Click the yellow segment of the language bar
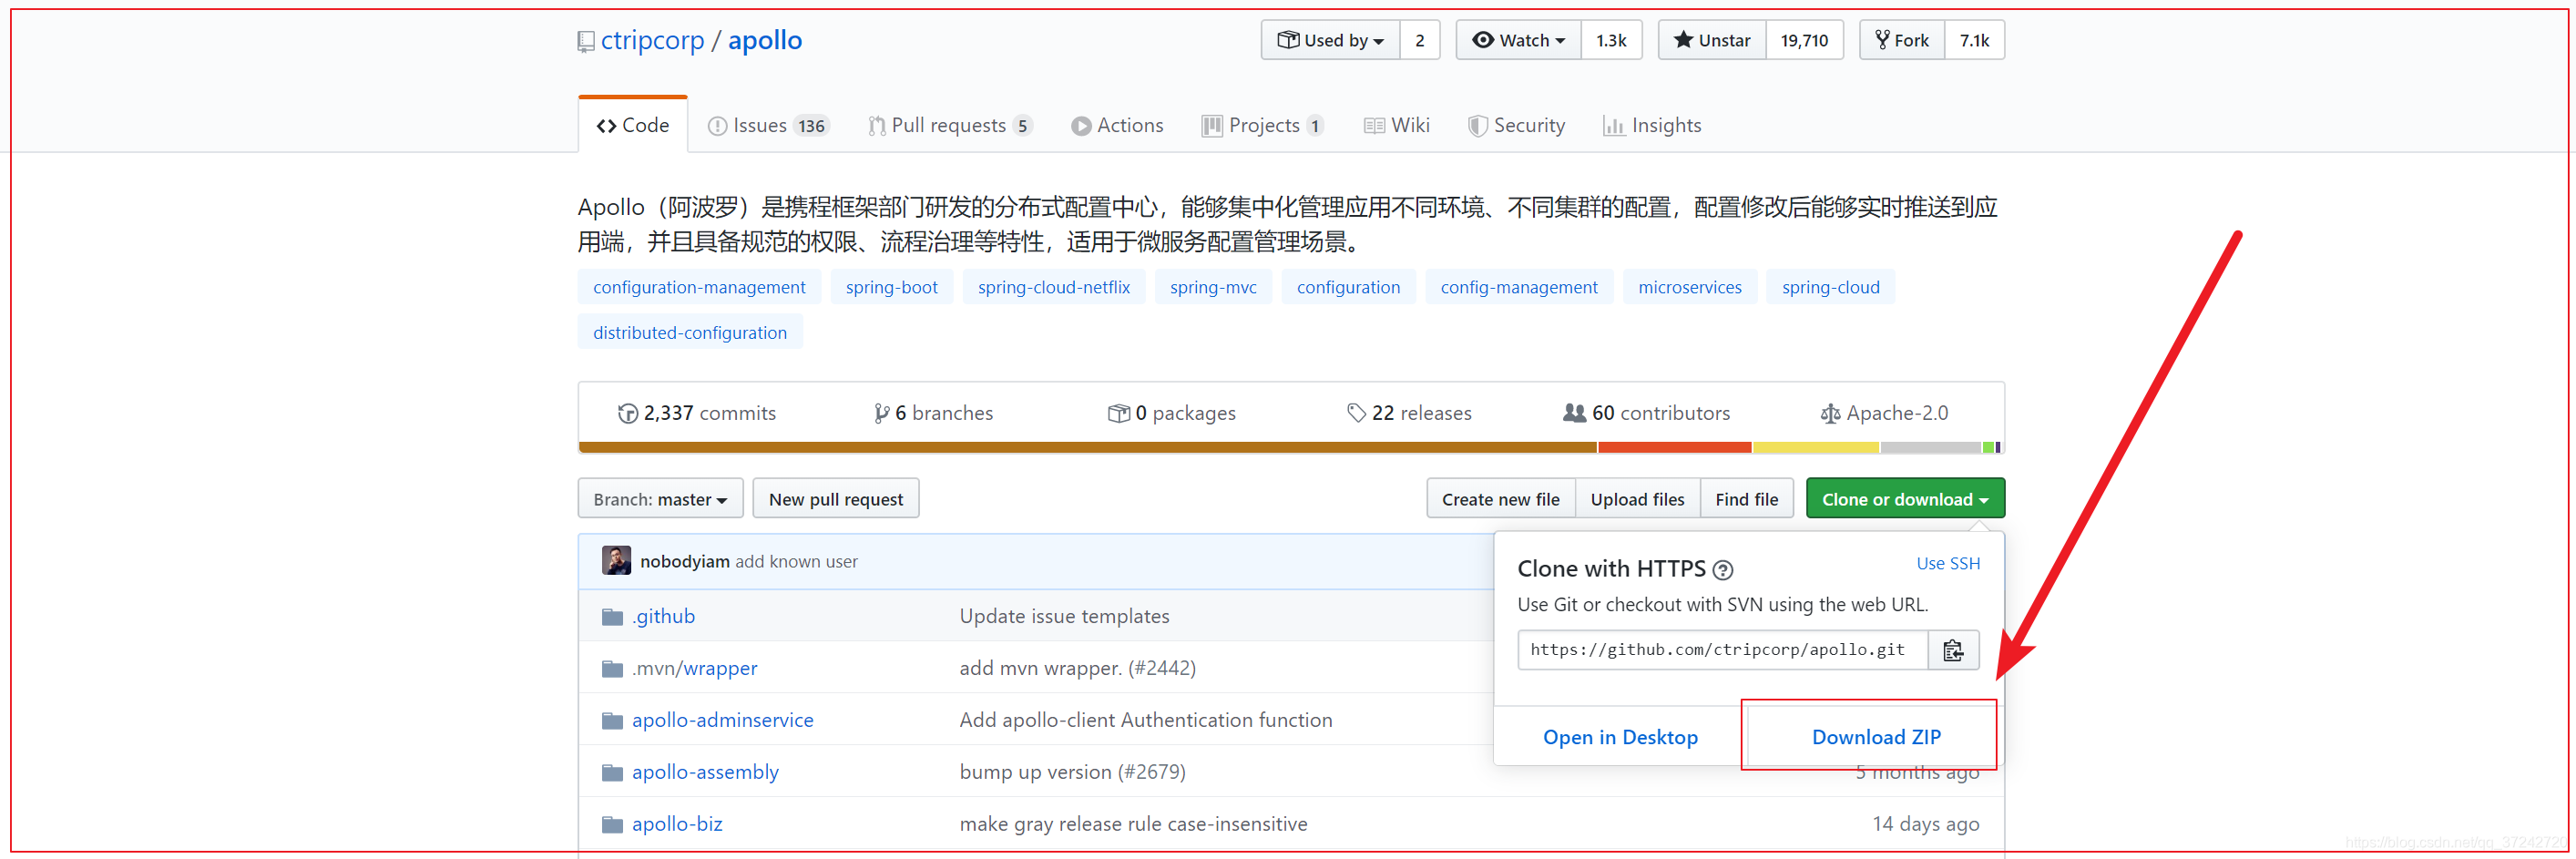The image size is (2576, 859). pos(1816,448)
